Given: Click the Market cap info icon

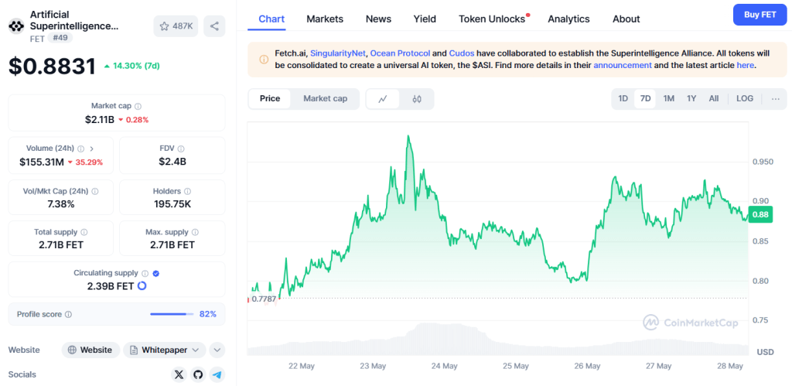Looking at the screenshot, I should point(138,106).
